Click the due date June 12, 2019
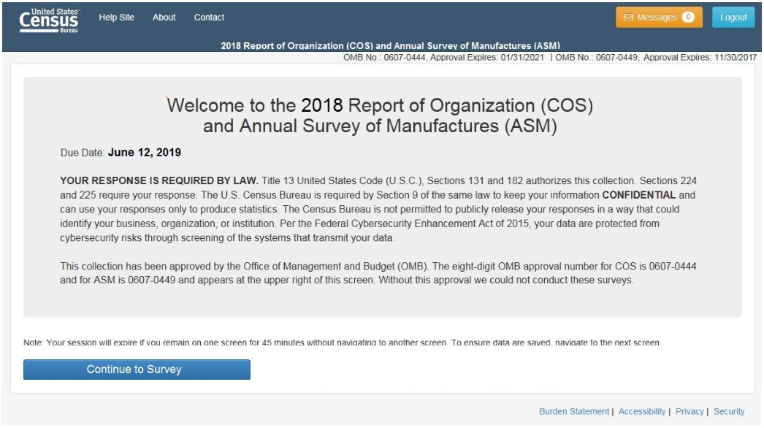This screenshot has width=764, height=428. (144, 153)
